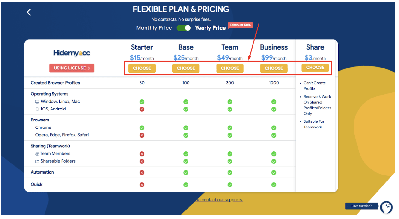Click Starter's red cross for Automation

click(x=142, y=173)
